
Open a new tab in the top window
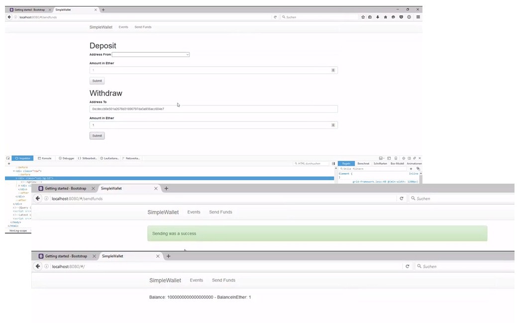pyautogui.click(x=103, y=10)
